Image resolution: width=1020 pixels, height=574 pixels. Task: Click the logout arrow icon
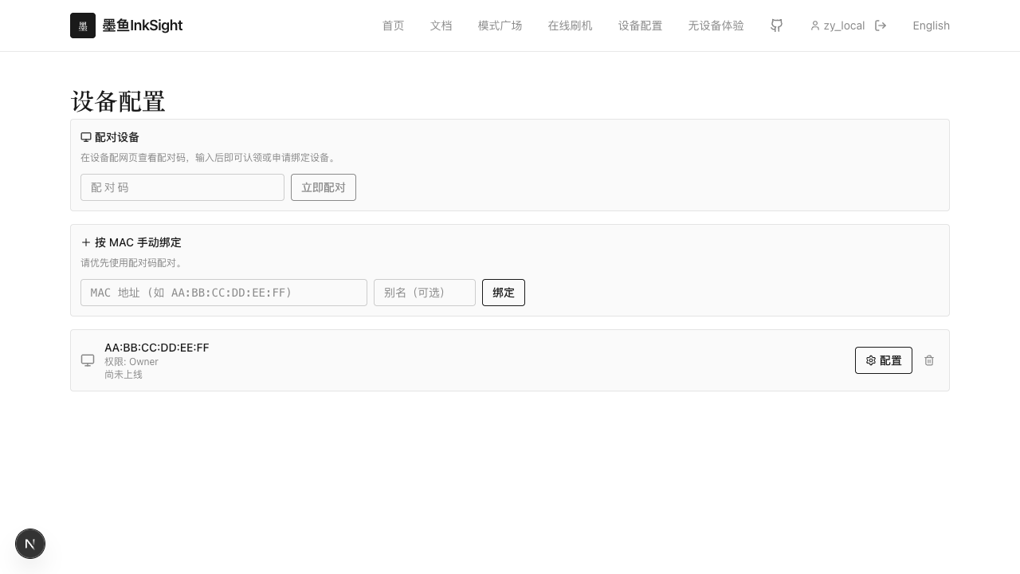tap(881, 26)
